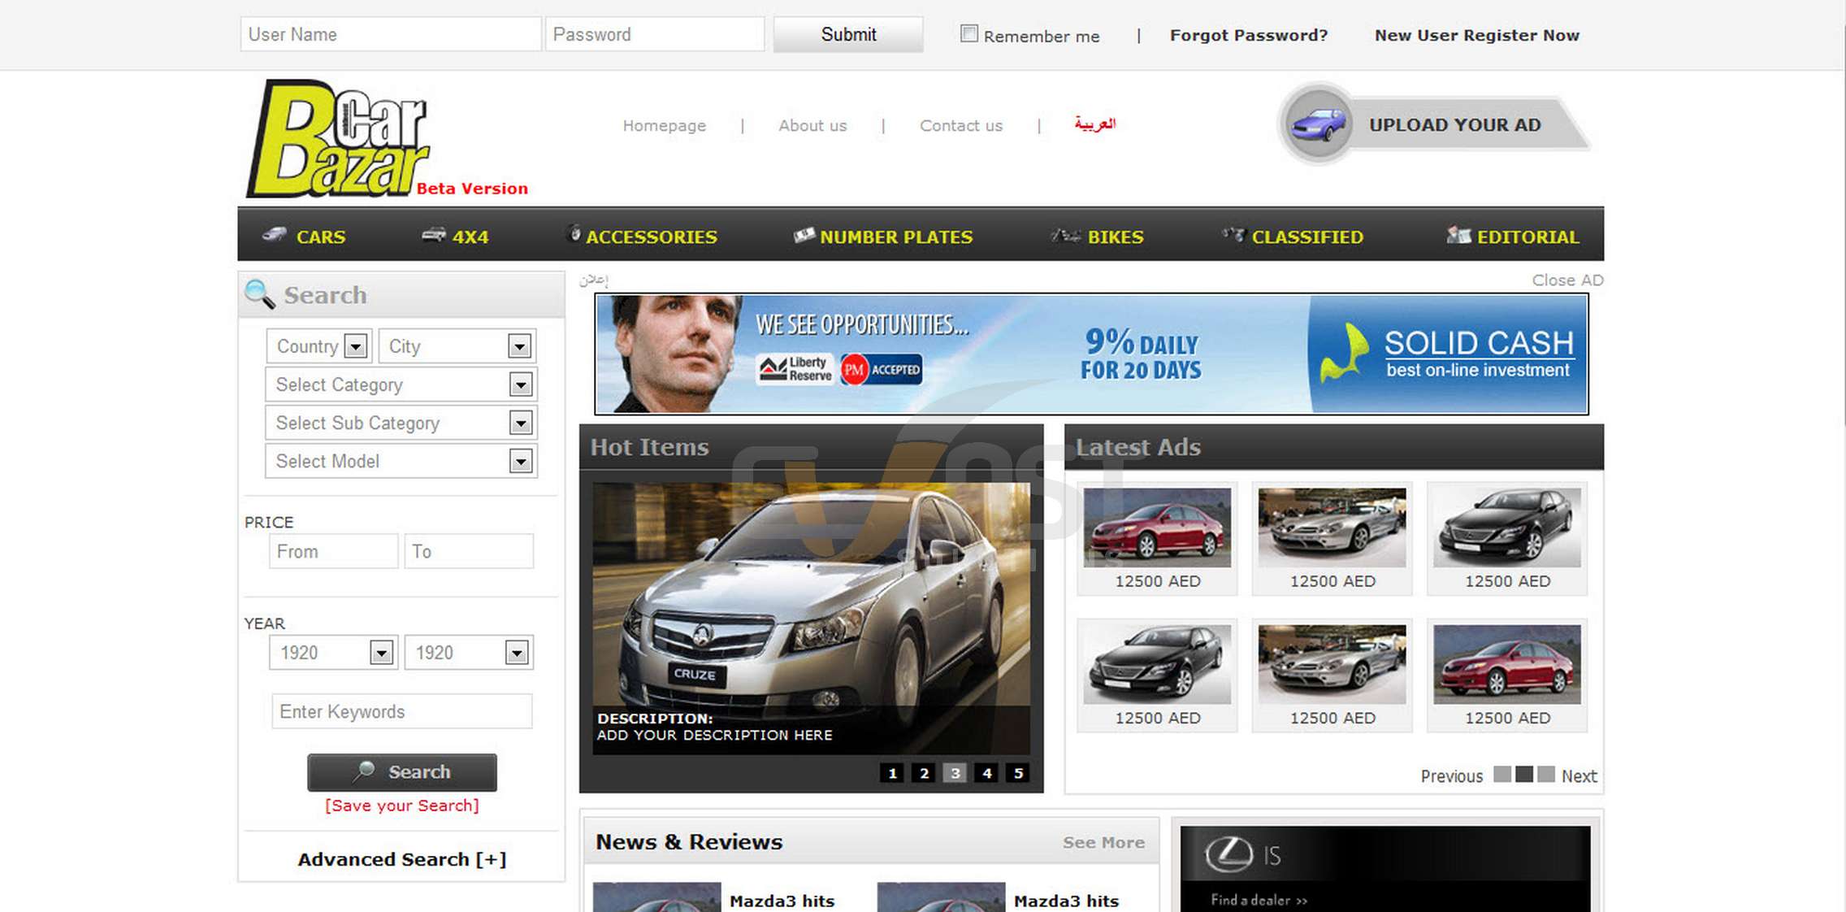Image resolution: width=1846 pixels, height=912 pixels.
Task: Open the top-row red car ad thumbnail
Action: click(1157, 527)
